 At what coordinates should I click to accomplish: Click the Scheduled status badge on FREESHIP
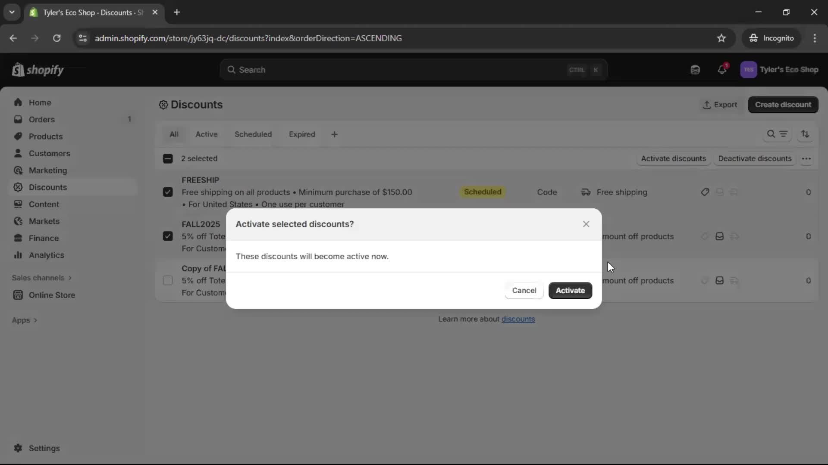(x=482, y=192)
